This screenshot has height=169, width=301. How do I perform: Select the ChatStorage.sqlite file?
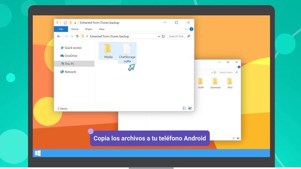[127, 53]
